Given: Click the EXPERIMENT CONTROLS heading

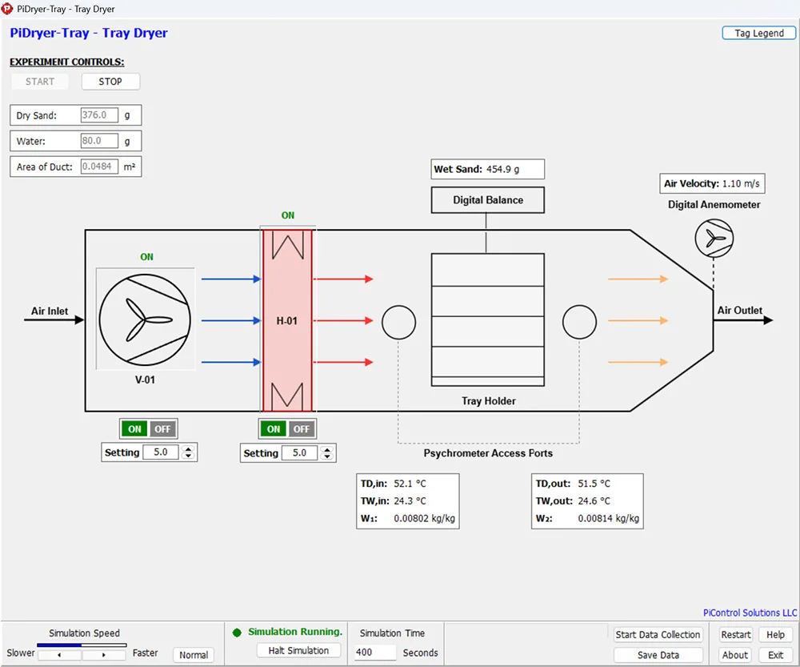Looking at the screenshot, I should pyautogui.click(x=67, y=62).
